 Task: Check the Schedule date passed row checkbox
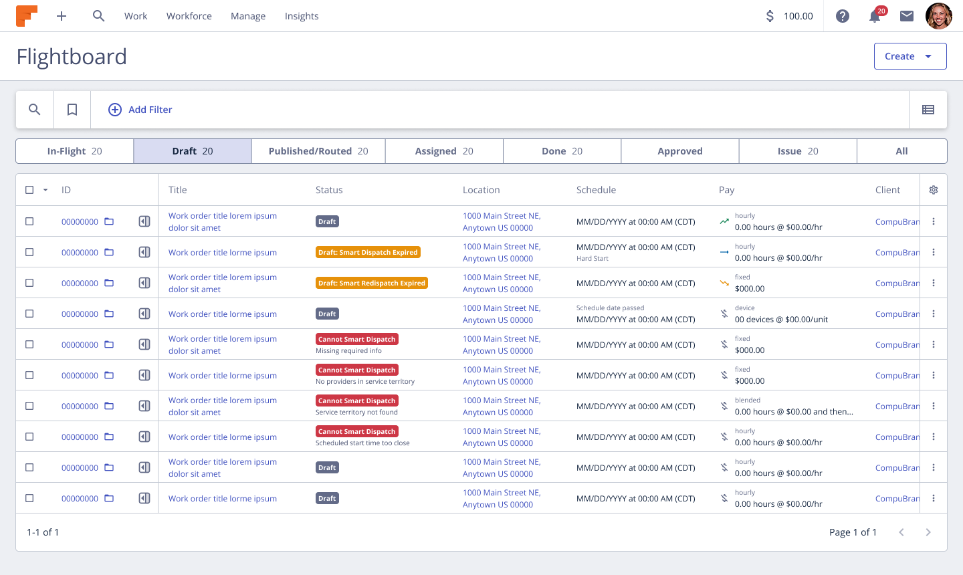pyautogui.click(x=29, y=314)
